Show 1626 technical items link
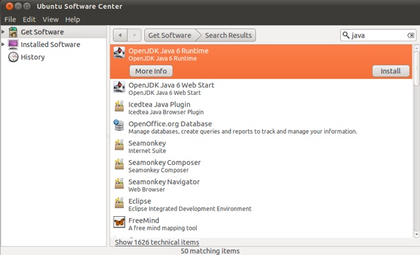This screenshot has width=420, height=255. pos(157,242)
